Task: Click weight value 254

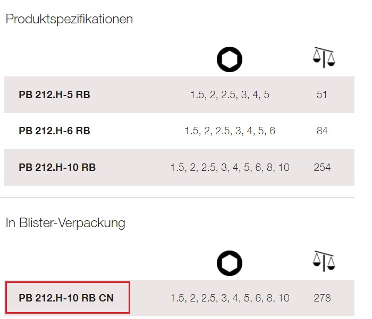Action: (x=322, y=167)
